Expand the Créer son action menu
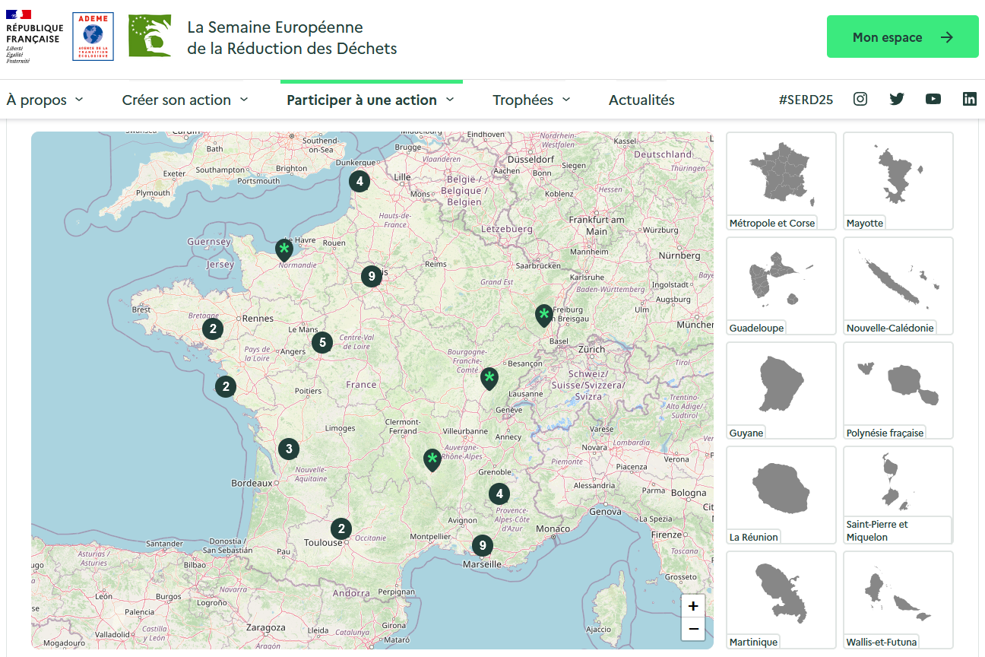985x657 pixels. [185, 100]
